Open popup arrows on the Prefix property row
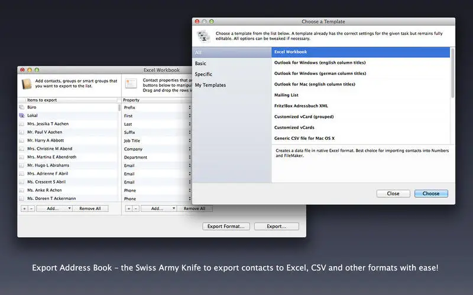 pos(189,107)
